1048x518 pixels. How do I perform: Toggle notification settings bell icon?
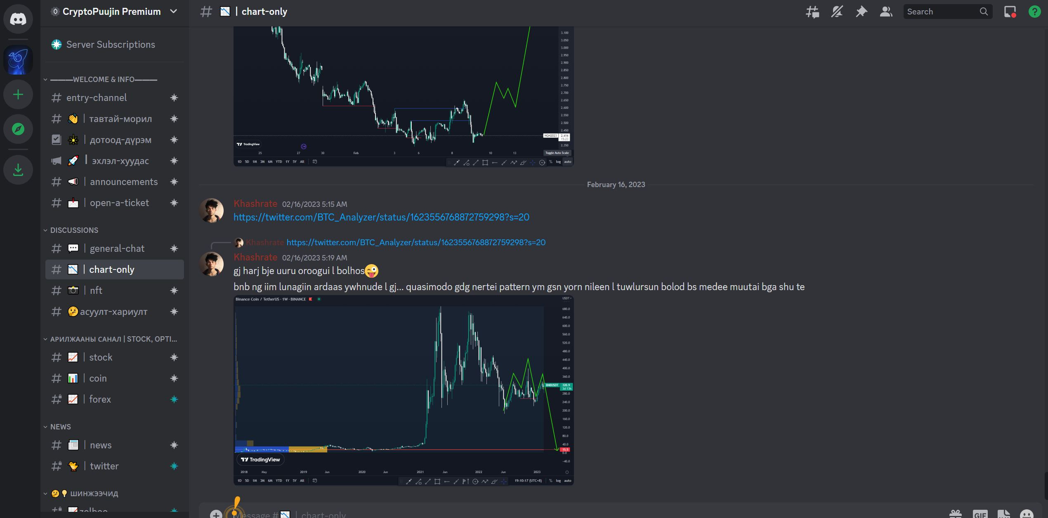(837, 12)
